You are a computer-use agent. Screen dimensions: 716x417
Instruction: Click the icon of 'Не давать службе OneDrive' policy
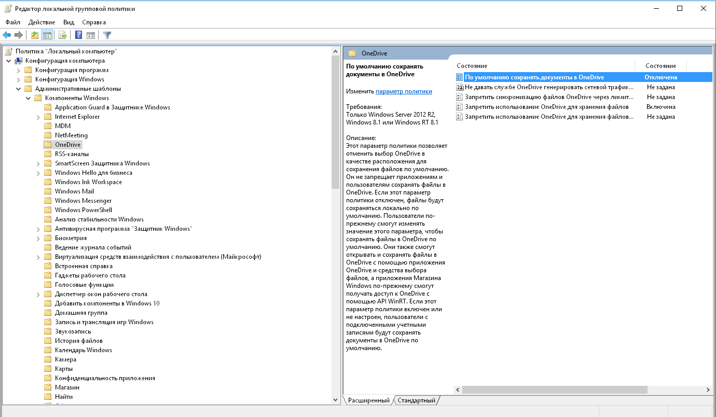459,87
